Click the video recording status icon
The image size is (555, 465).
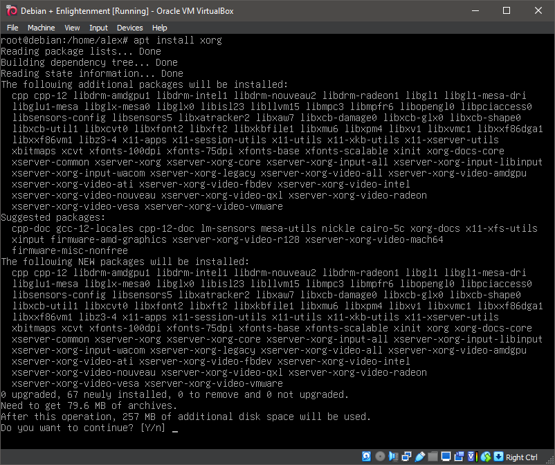[x=459, y=457]
